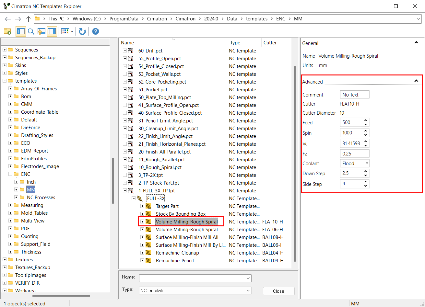The width and height of the screenshot is (425, 307).
Task: Click the procedure preview pane icon
Action: coord(41,31)
